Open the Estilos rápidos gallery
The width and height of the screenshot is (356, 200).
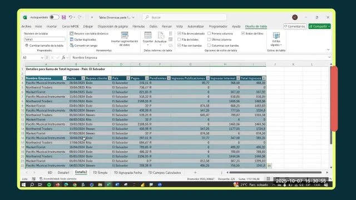276,39
